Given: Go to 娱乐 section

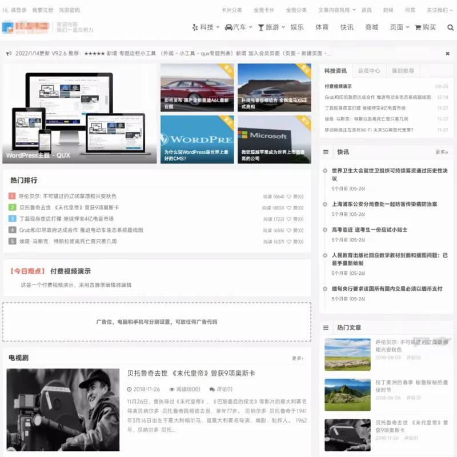Looking at the screenshot, I should click(x=297, y=27).
